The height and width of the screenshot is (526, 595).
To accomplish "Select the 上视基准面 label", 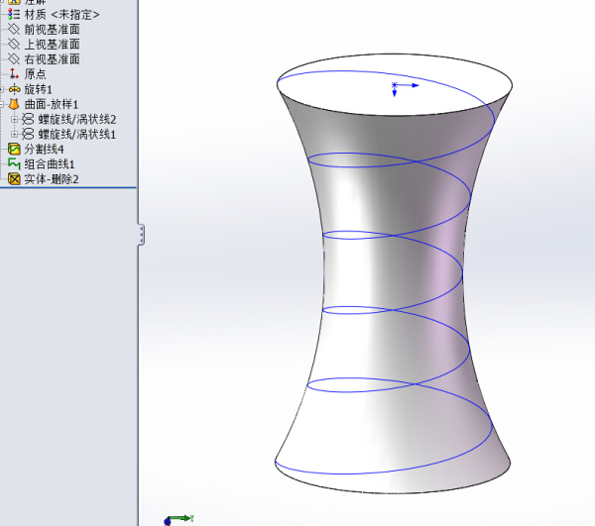I will (x=52, y=44).
